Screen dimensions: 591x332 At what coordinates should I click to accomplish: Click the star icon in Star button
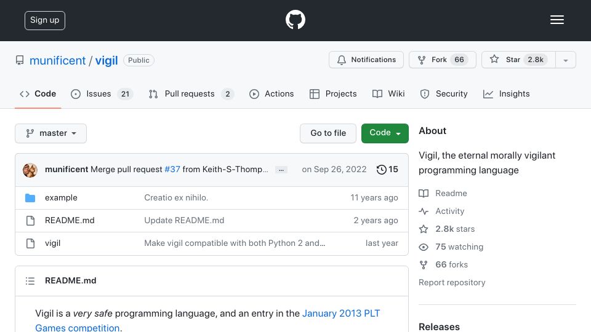[494, 59]
